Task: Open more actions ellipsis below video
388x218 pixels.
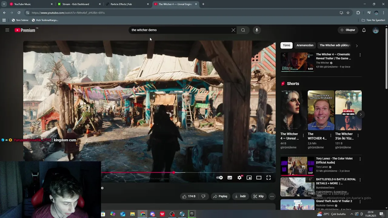Action: click(x=272, y=196)
